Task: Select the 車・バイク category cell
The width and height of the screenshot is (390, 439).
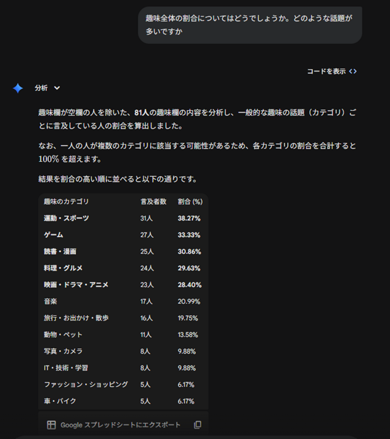Action: [60, 401]
